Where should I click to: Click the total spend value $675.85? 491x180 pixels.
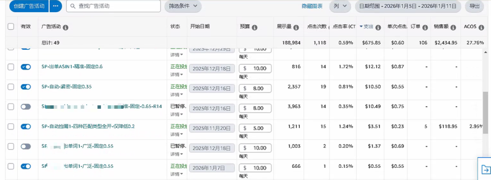click(371, 43)
